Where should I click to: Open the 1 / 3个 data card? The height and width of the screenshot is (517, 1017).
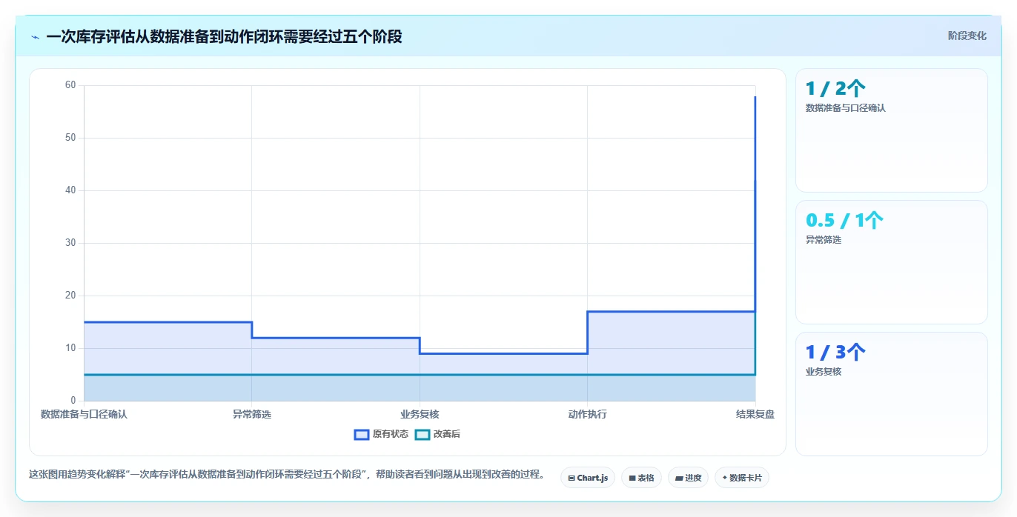pyautogui.click(x=891, y=394)
